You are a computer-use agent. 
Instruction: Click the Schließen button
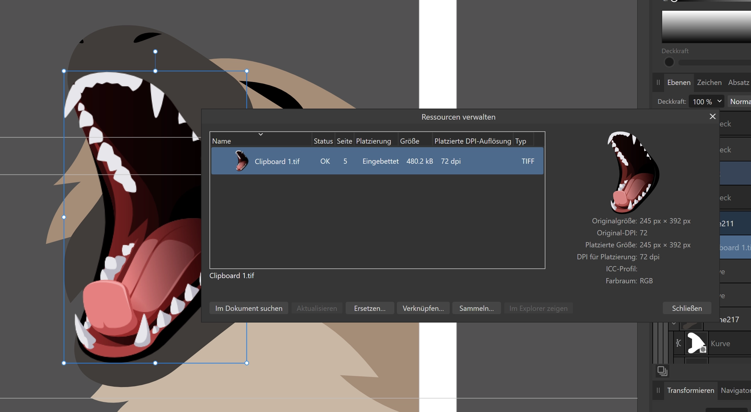tap(686, 308)
